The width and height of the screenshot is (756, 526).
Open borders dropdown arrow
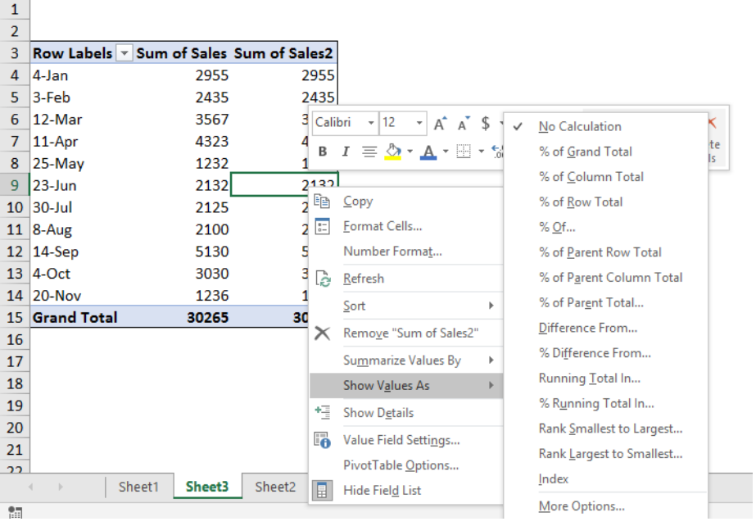pyautogui.click(x=481, y=152)
